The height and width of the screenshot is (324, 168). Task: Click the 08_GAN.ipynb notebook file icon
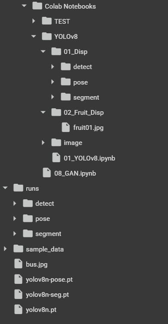(x=47, y=173)
